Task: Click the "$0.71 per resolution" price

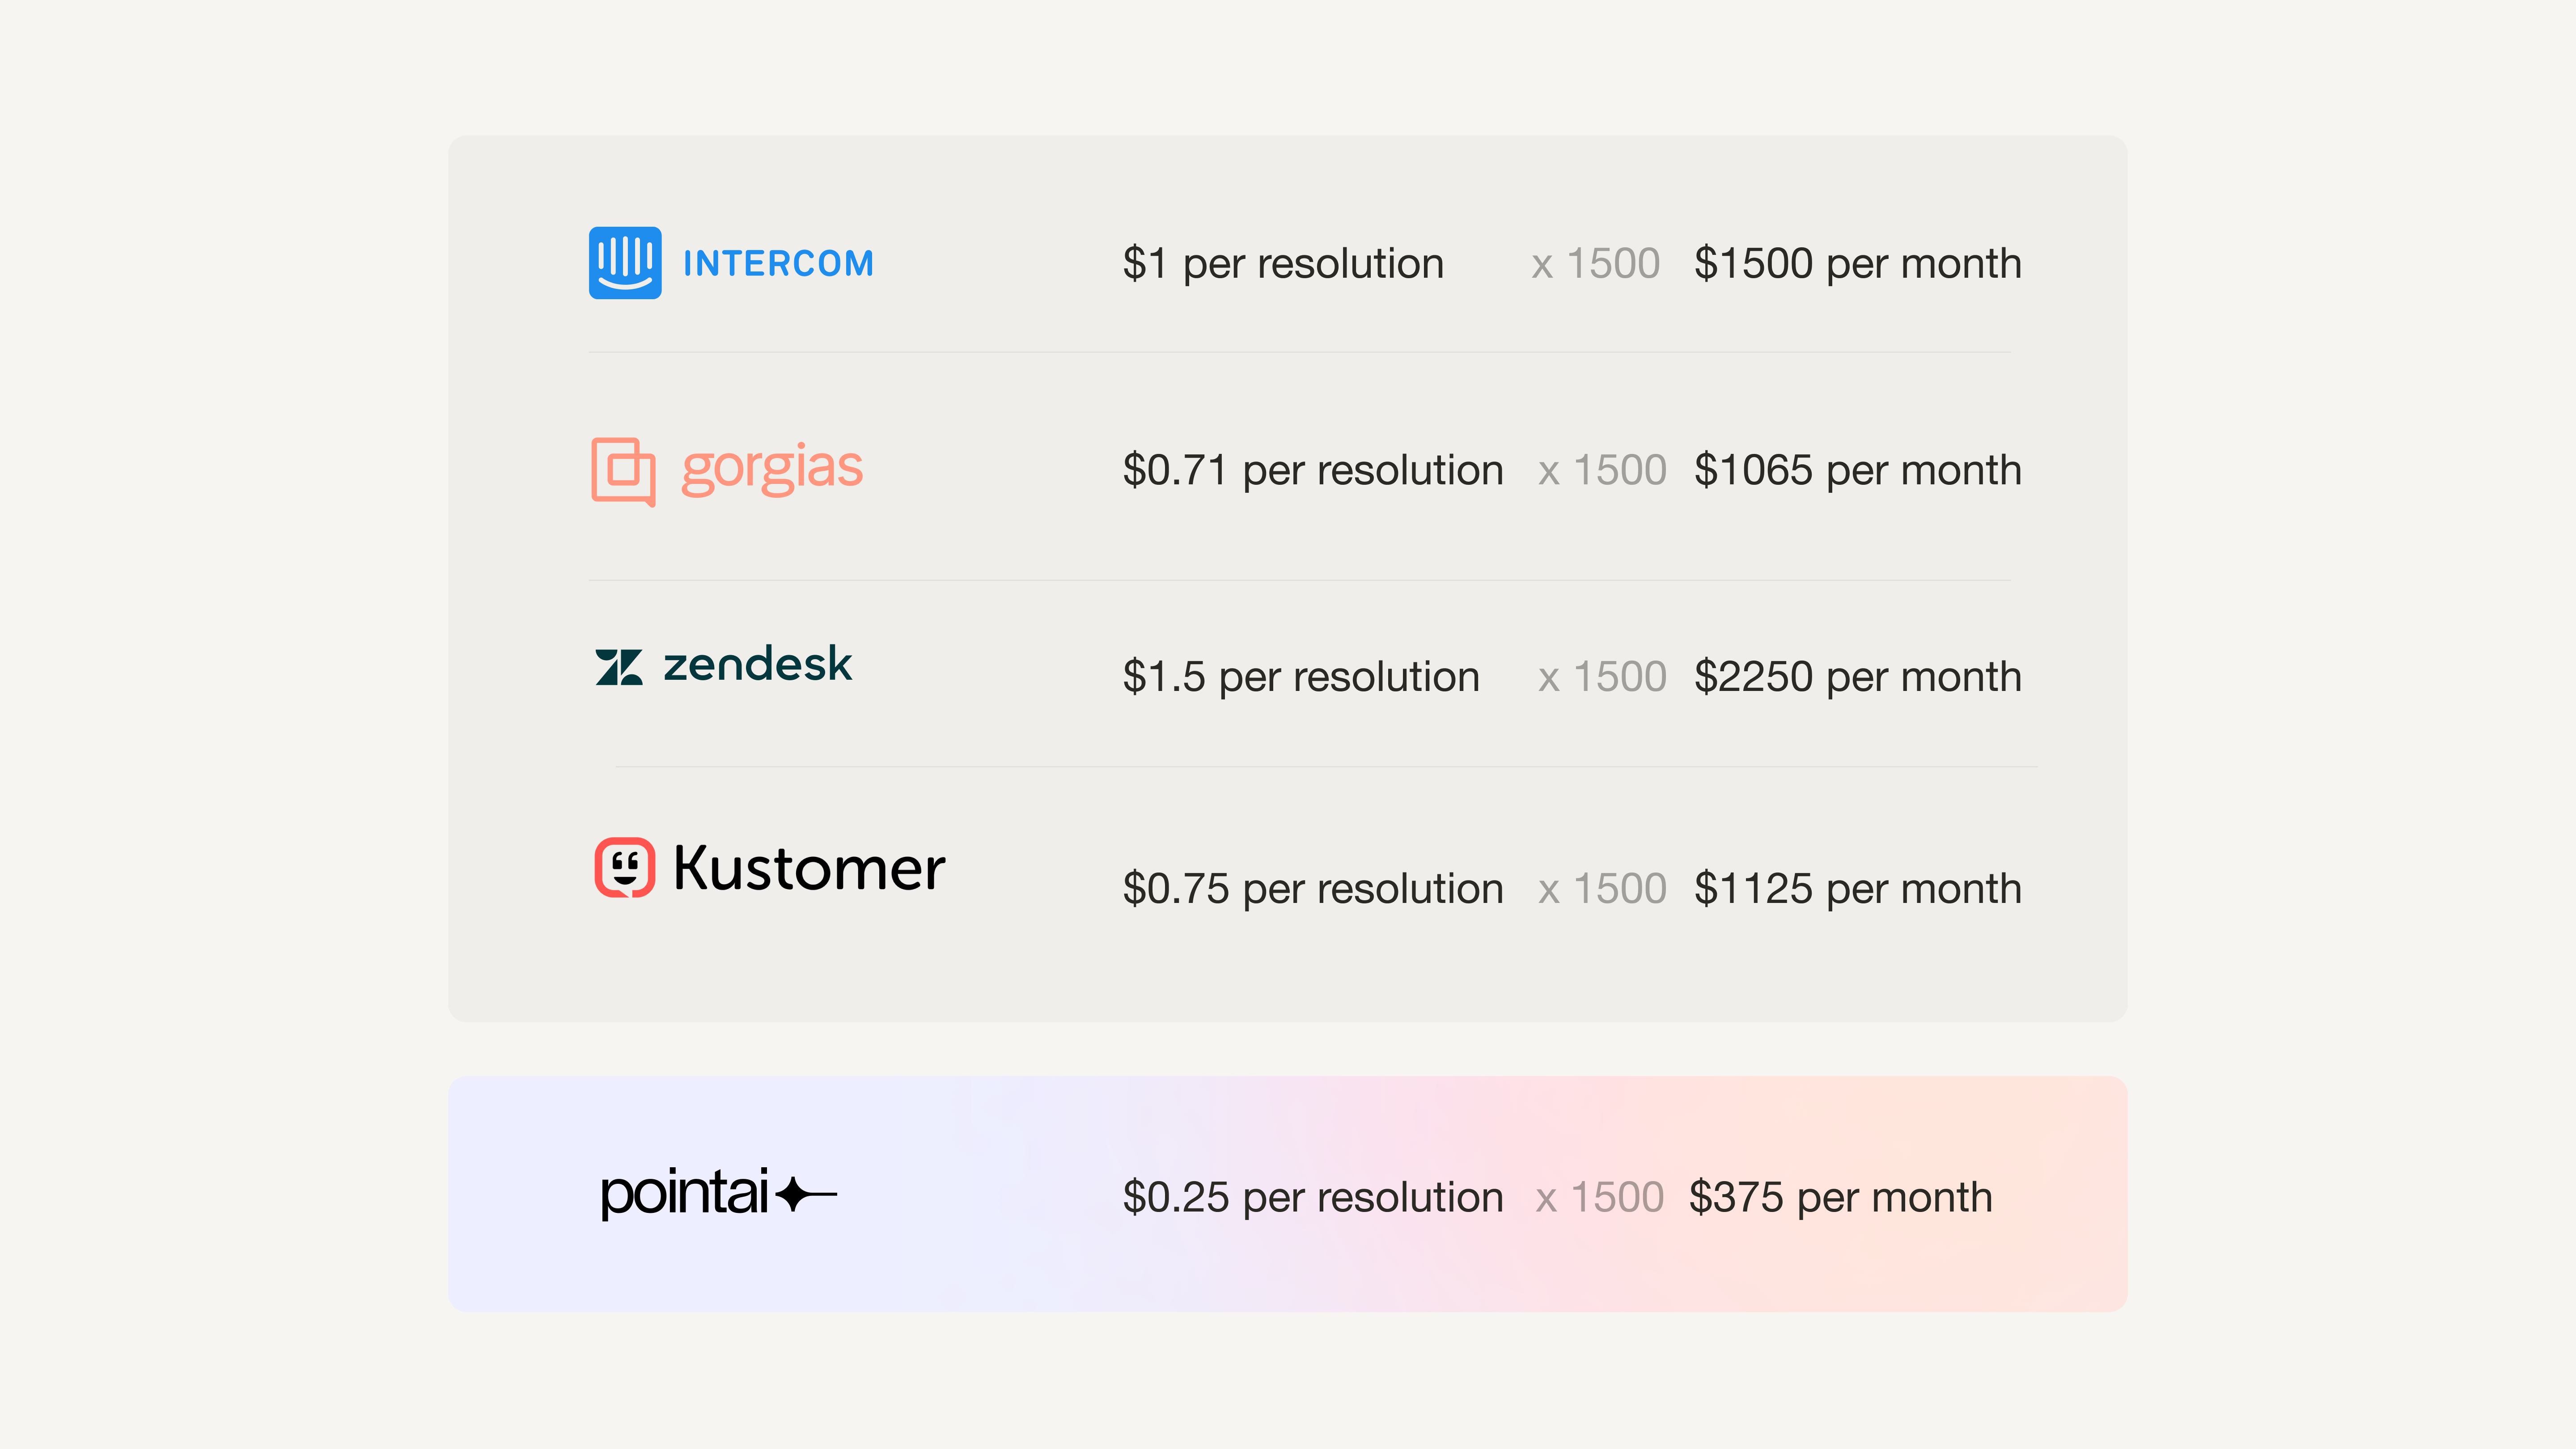Action: pyautogui.click(x=1313, y=471)
